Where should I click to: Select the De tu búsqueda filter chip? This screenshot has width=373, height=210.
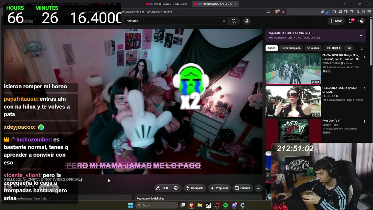(x=291, y=48)
